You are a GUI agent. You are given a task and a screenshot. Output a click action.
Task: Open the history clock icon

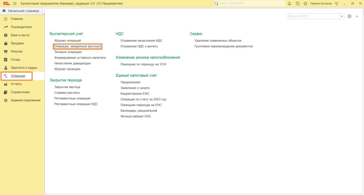coord(297,4)
